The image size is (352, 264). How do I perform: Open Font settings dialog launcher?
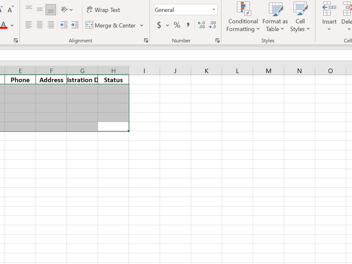pyautogui.click(x=16, y=41)
